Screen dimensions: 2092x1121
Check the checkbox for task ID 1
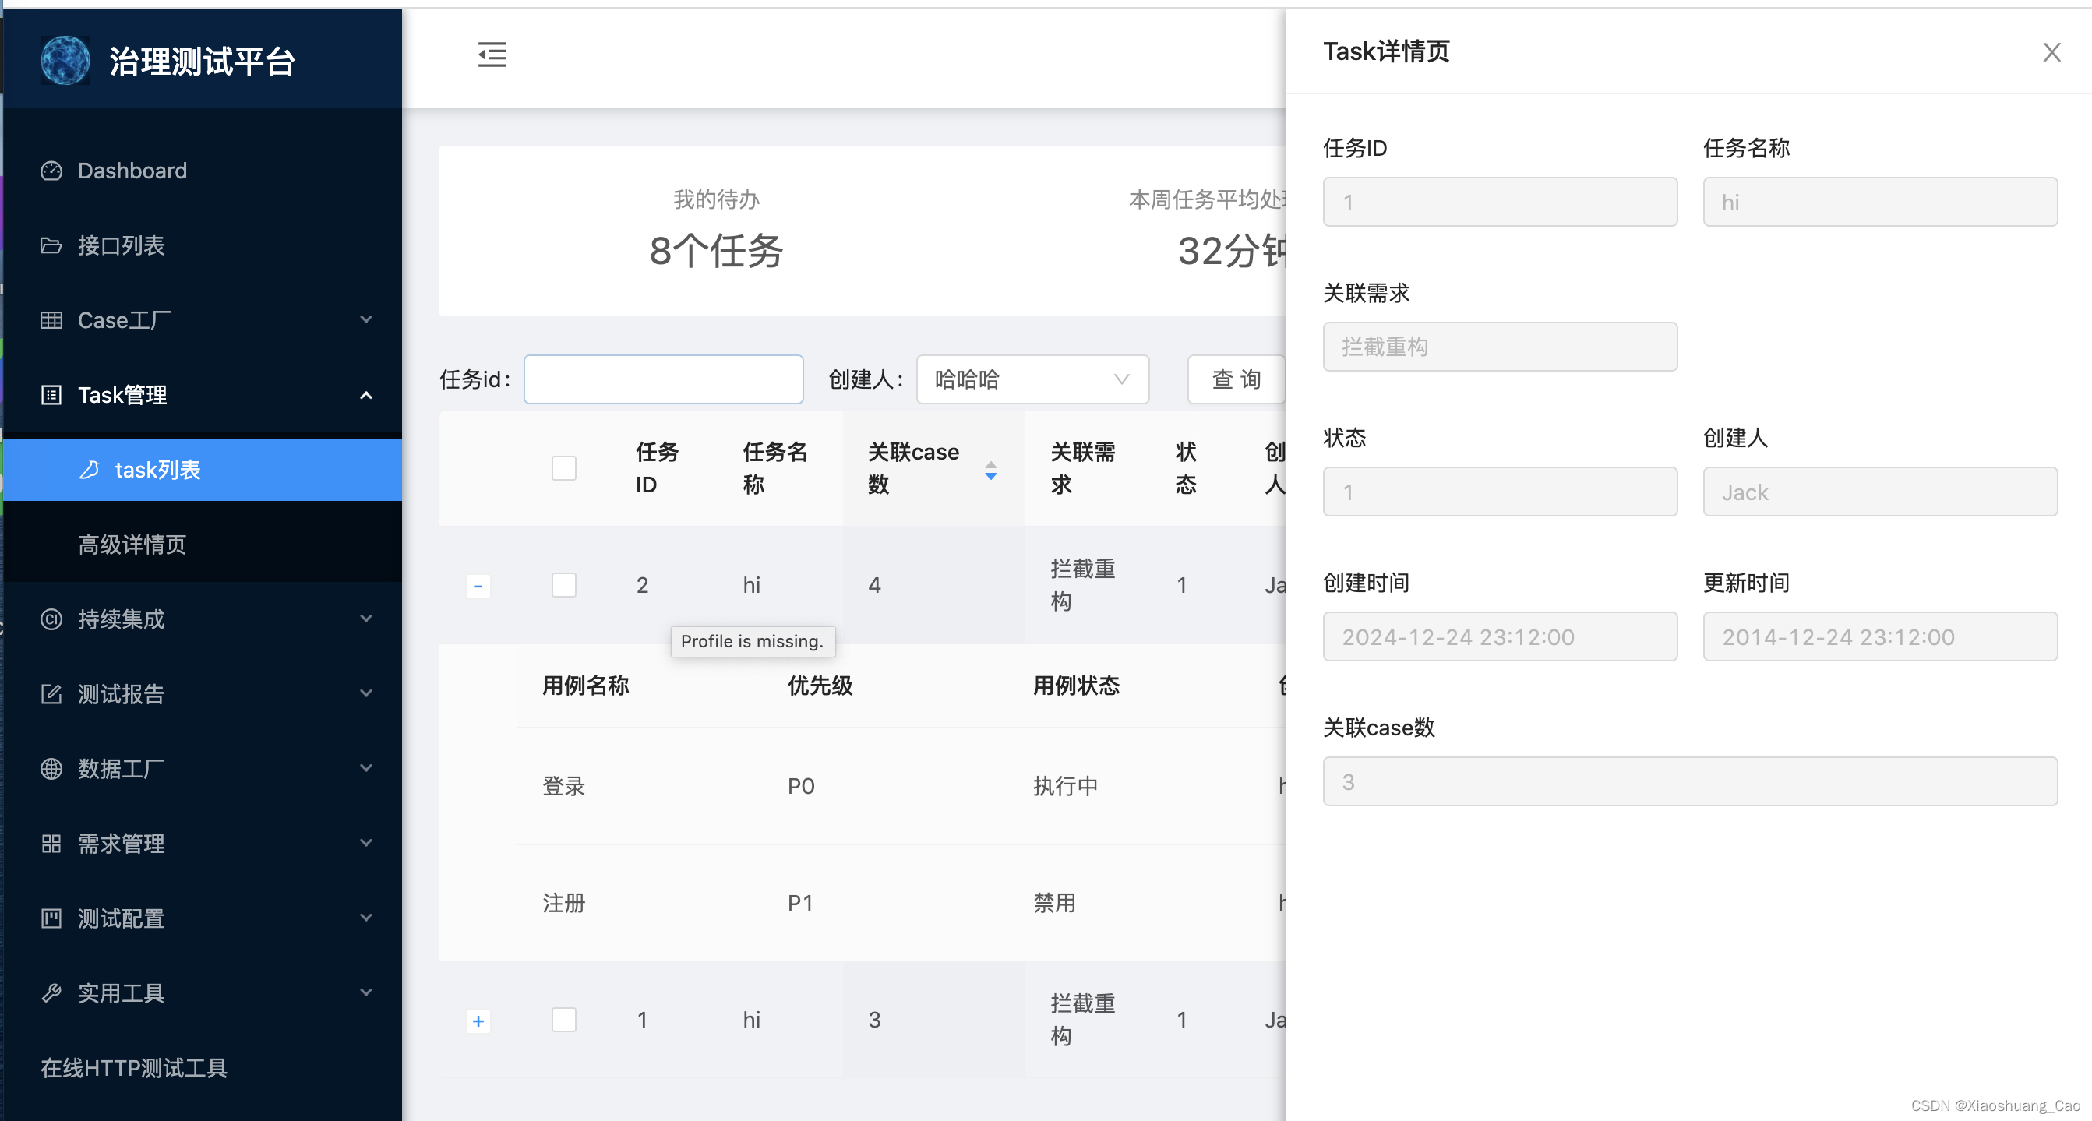tap(563, 1019)
